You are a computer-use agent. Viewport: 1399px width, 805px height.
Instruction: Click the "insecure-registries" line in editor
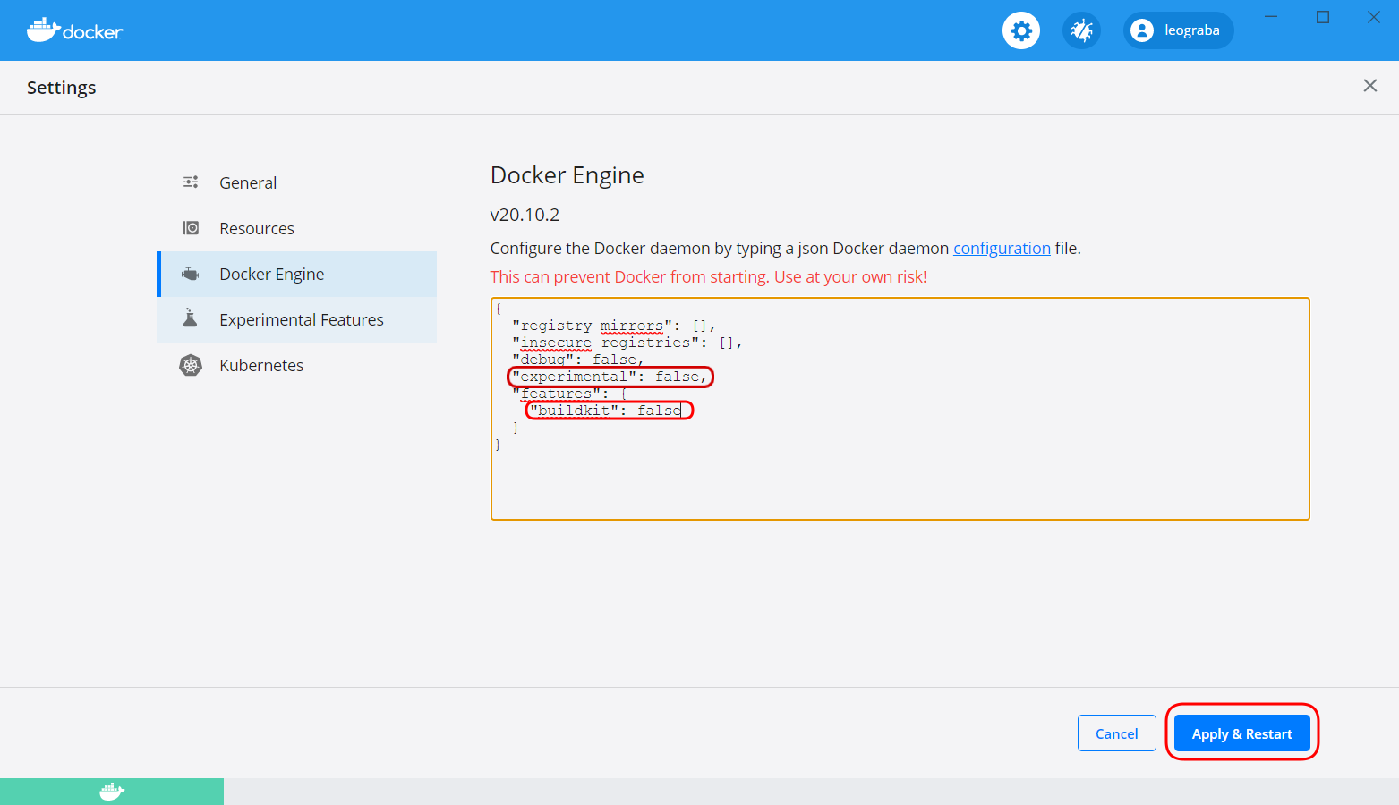pos(627,343)
